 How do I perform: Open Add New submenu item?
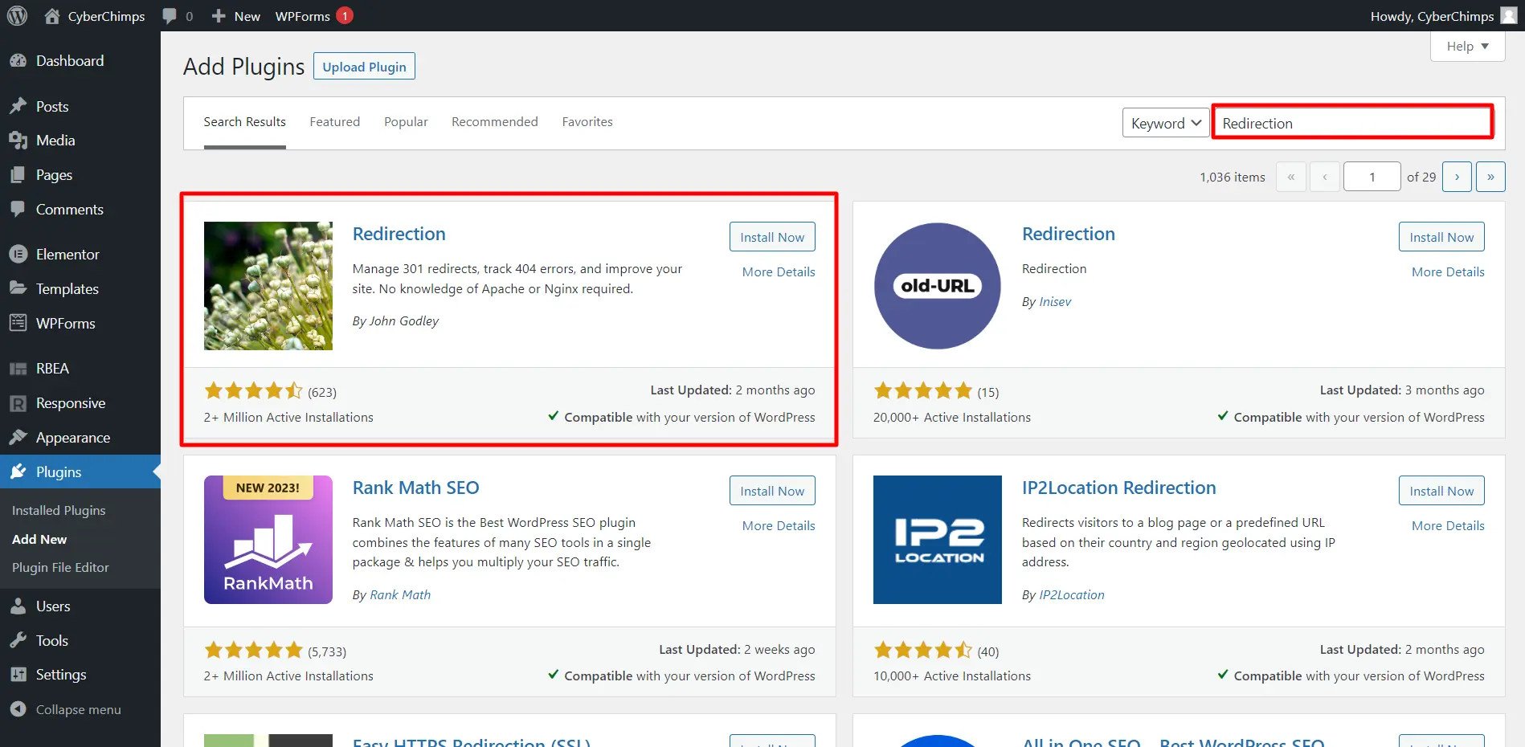[x=39, y=540]
